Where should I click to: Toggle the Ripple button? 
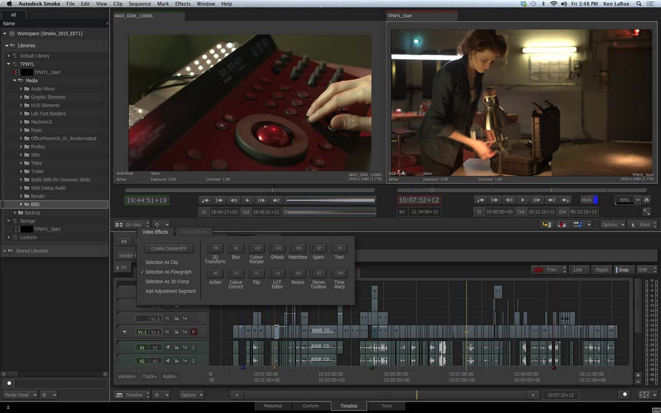(x=601, y=270)
